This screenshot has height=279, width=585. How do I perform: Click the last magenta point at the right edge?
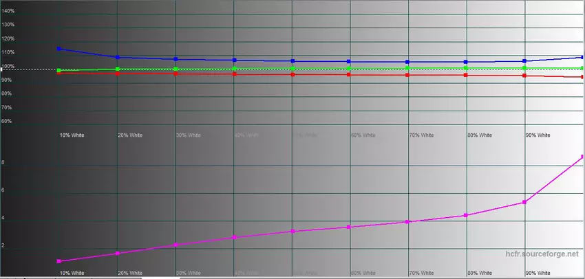(x=582, y=157)
